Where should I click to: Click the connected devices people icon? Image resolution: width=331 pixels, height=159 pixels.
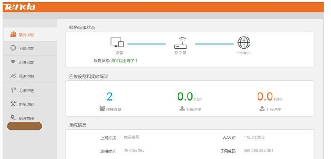click(102, 109)
